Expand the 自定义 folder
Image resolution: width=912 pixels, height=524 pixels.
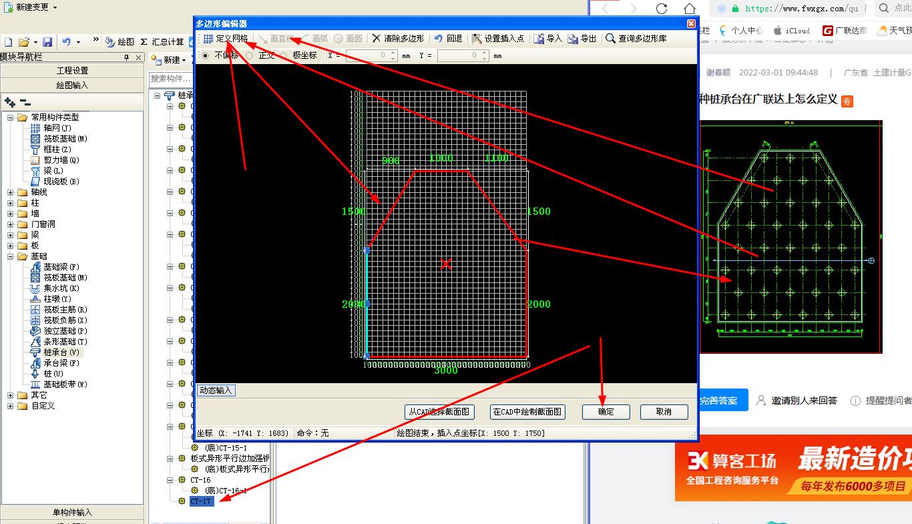tap(11, 406)
